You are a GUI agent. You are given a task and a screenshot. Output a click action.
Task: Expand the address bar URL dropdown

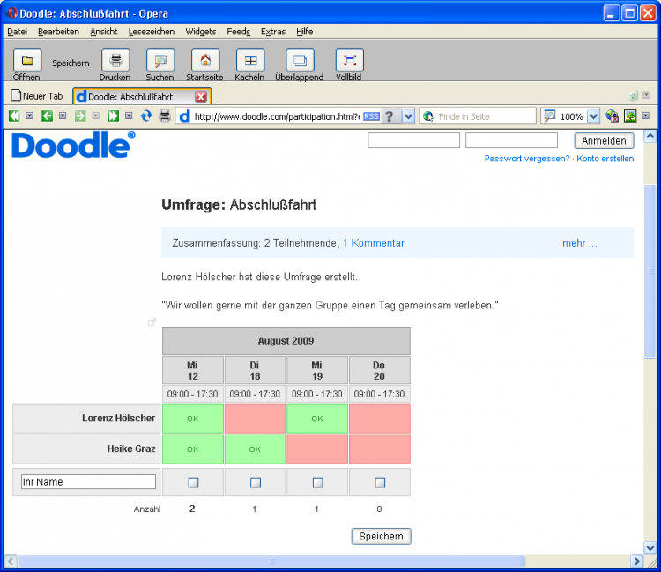pyautogui.click(x=408, y=116)
